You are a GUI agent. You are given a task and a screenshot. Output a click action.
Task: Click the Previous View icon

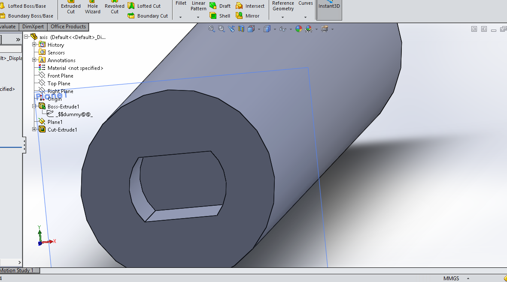coord(231,29)
